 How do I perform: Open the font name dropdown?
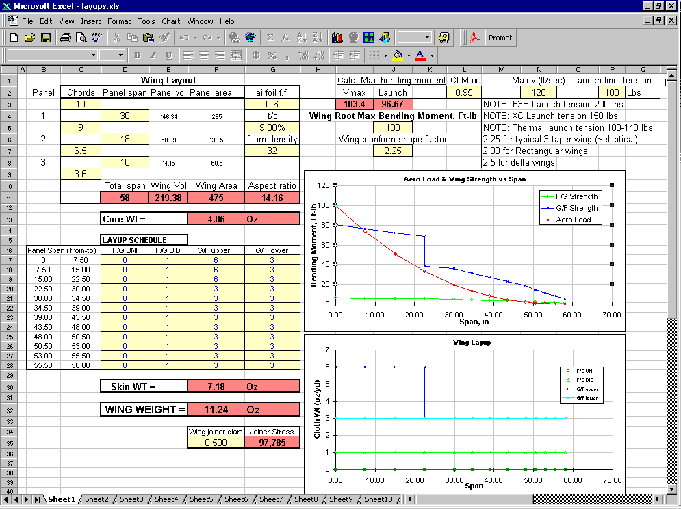pos(93,55)
